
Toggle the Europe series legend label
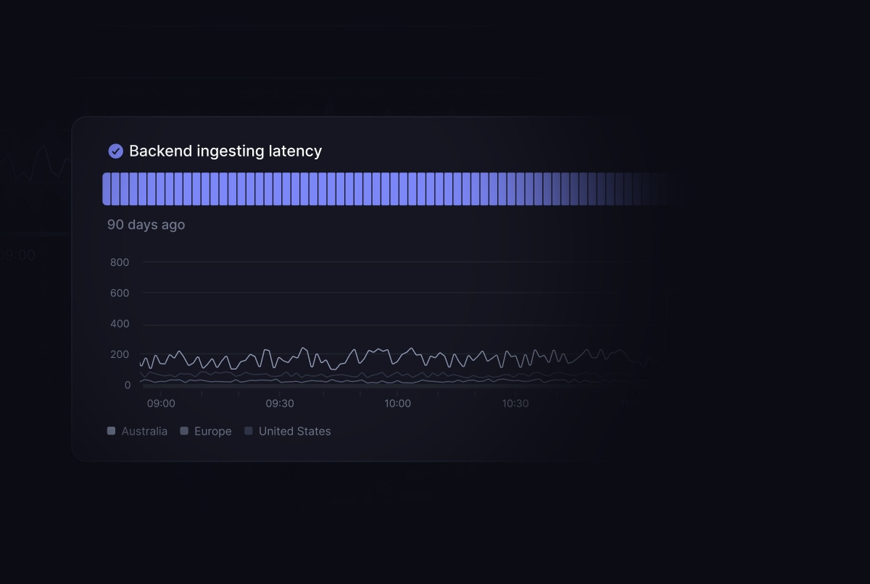(x=212, y=431)
